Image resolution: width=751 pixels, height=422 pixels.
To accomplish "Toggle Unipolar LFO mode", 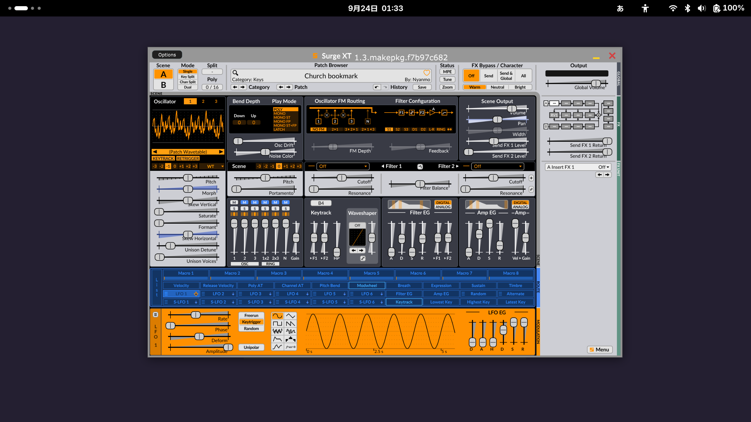I will tap(251, 347).
